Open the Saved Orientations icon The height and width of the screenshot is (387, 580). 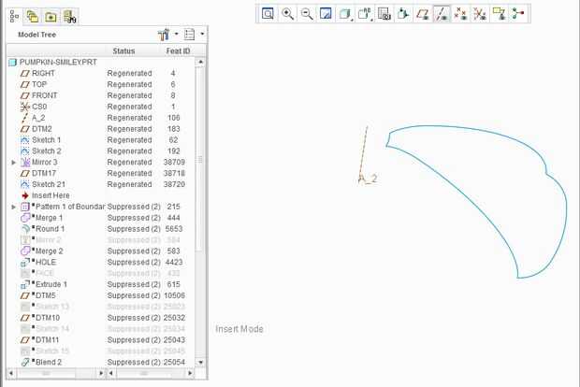pos(364,14)
